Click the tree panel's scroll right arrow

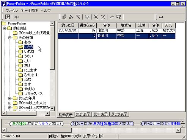click(x=47, y=113)
